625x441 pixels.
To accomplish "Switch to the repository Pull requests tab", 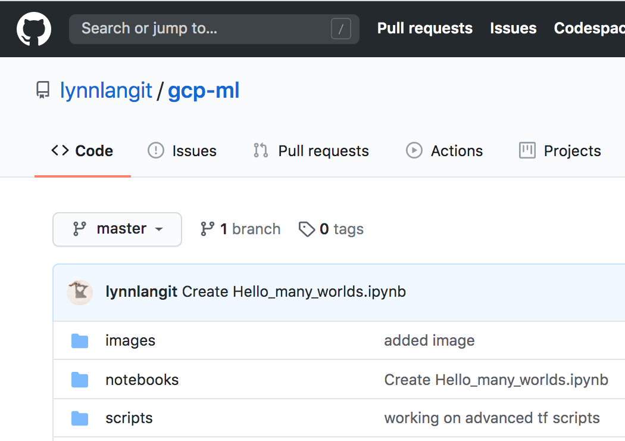I will tap(311, 151).
